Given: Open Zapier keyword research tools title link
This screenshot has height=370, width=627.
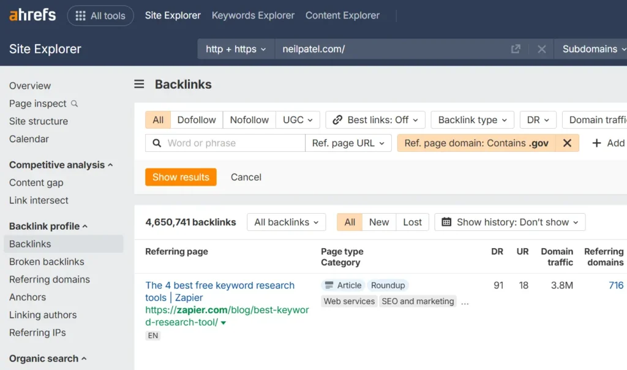Looking at the screenshot, I should tap(220, 291).
